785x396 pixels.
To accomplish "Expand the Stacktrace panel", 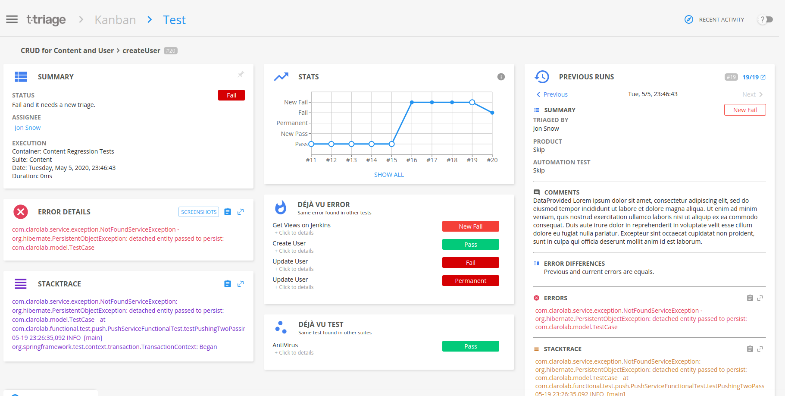I will tap(241, 284).
